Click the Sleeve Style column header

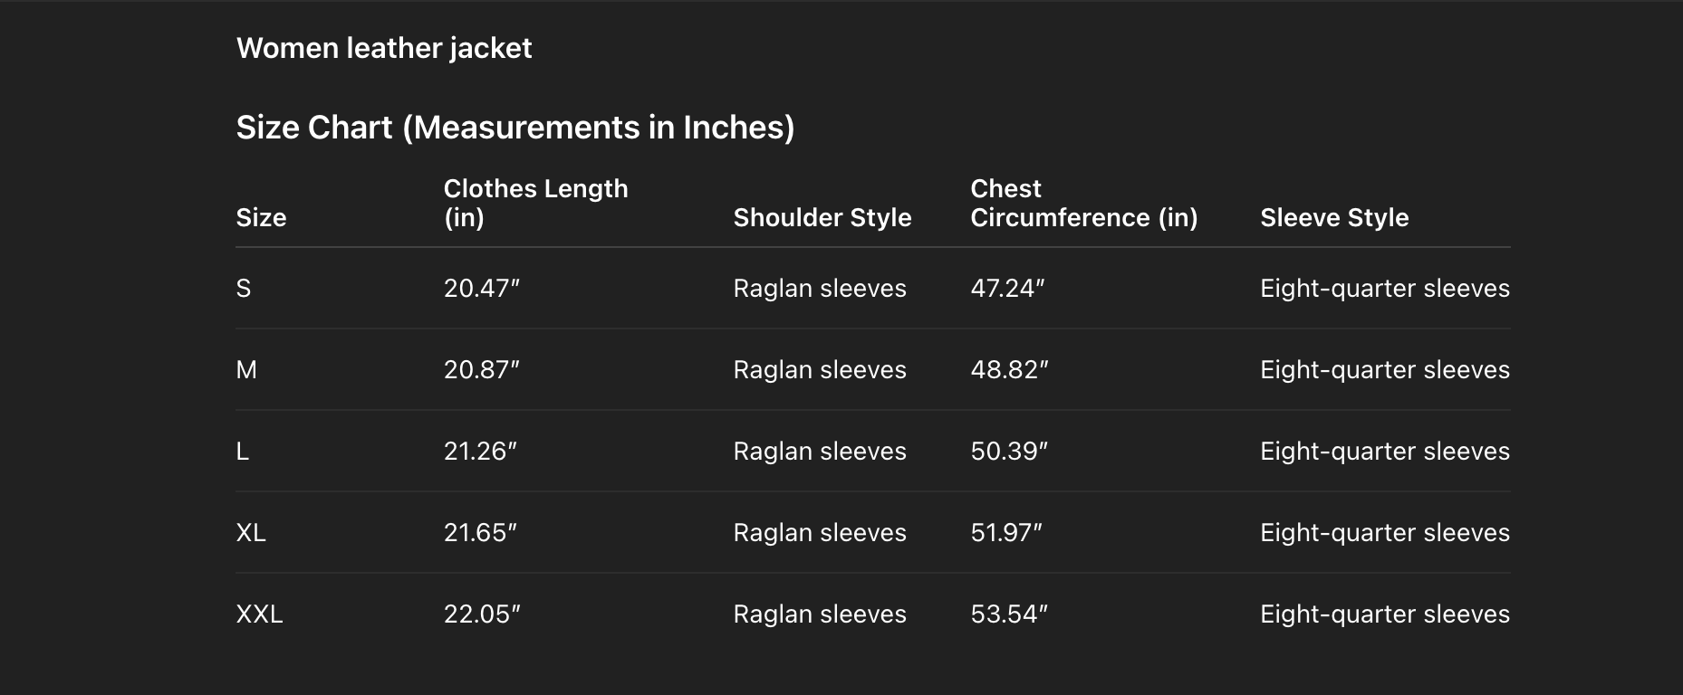point(1333,217)
